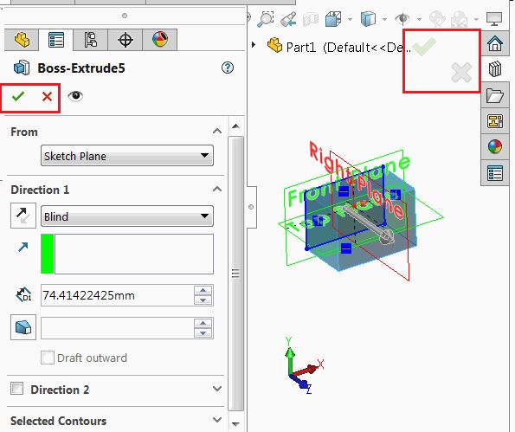
Task: Open the DimXpertManager tab
Action: point(126,40)
